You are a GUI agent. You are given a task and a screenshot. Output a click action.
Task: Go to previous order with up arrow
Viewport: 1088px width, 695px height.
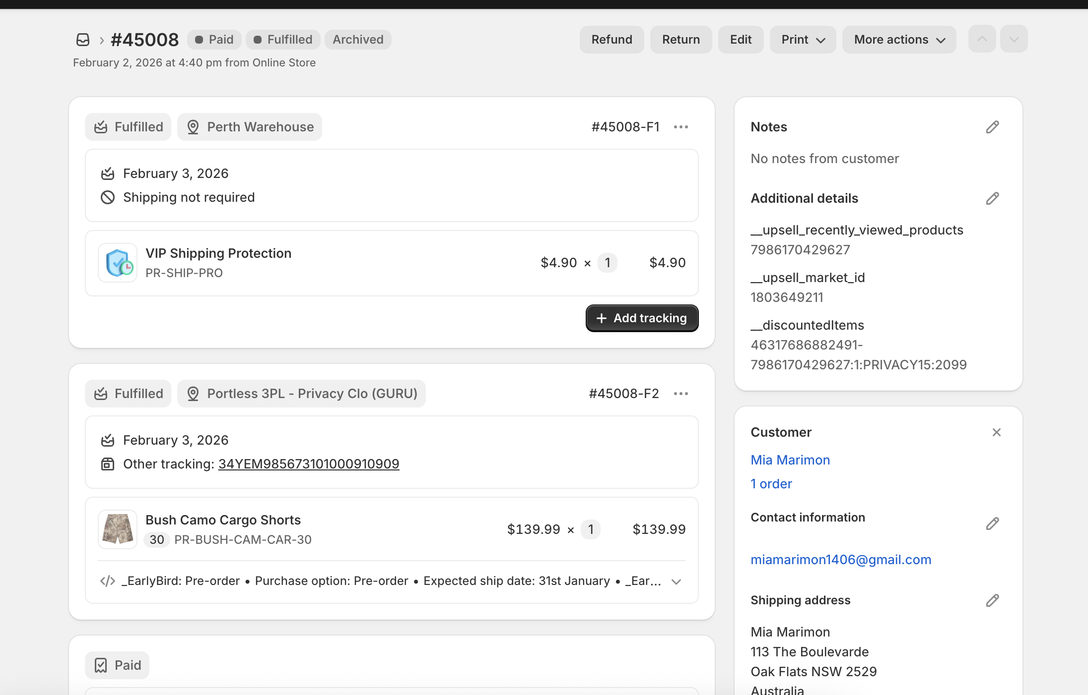tap(982, 39)
